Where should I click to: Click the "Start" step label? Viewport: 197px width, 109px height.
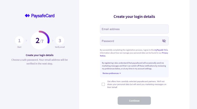[x=19, y=47]
